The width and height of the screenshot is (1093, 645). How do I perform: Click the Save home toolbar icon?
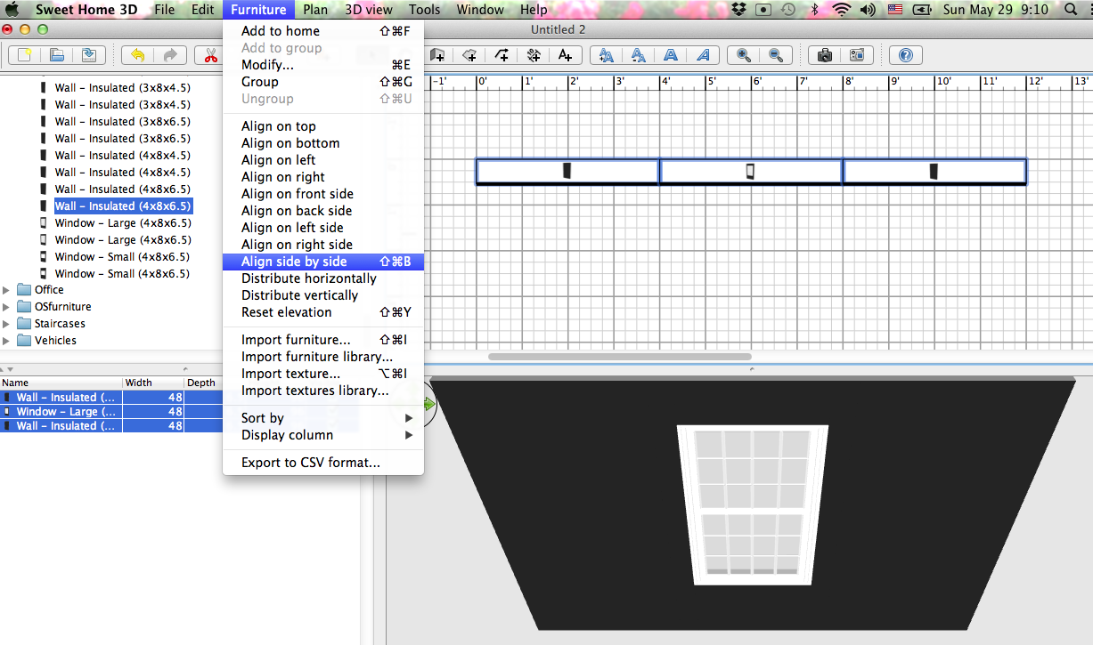(88, 55)
